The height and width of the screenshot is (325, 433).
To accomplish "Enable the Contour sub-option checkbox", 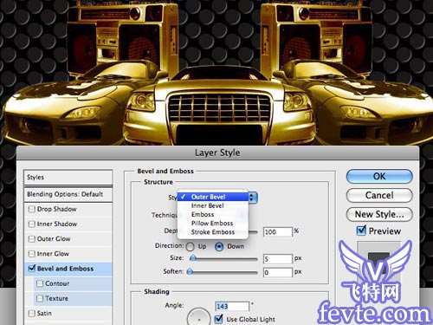I will pos(40,283).
